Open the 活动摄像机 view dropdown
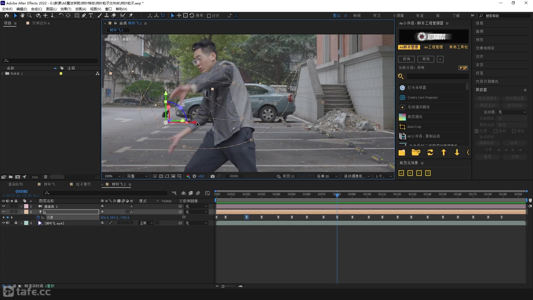This screenshot has height=300, width=533. coord(357,176)
